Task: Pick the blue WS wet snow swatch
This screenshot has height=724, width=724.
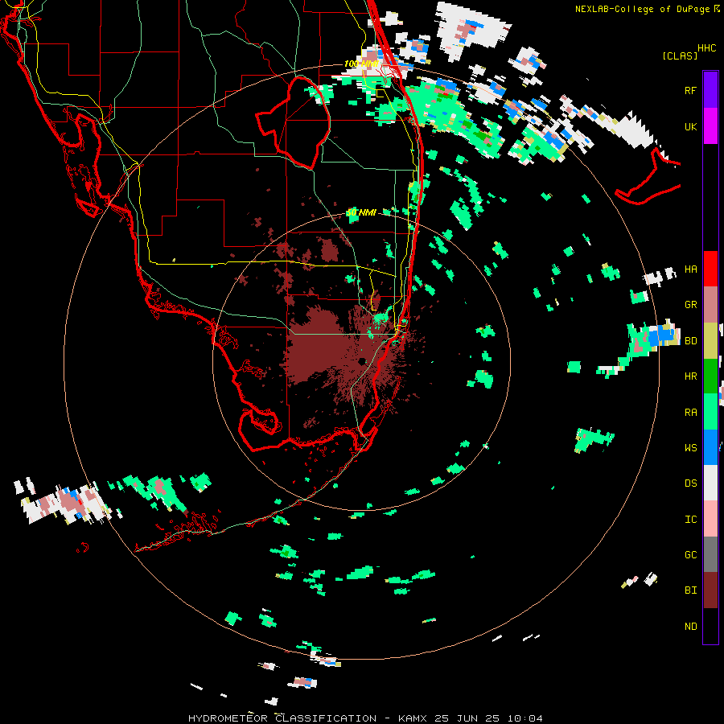Action: coord(710,447)
